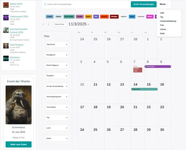186x150 pixels.
Task: Select Liste from view menu
Action: click(x=162, y=13)
